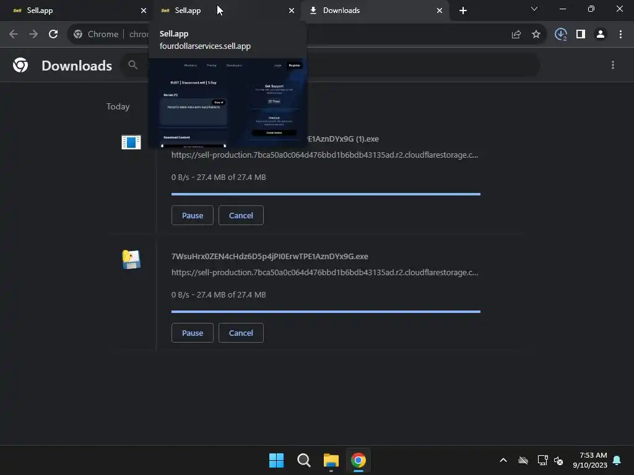Screen dimensions: 634x475
Task: Open the tab search chevron
Action: (x=534, y=9)
